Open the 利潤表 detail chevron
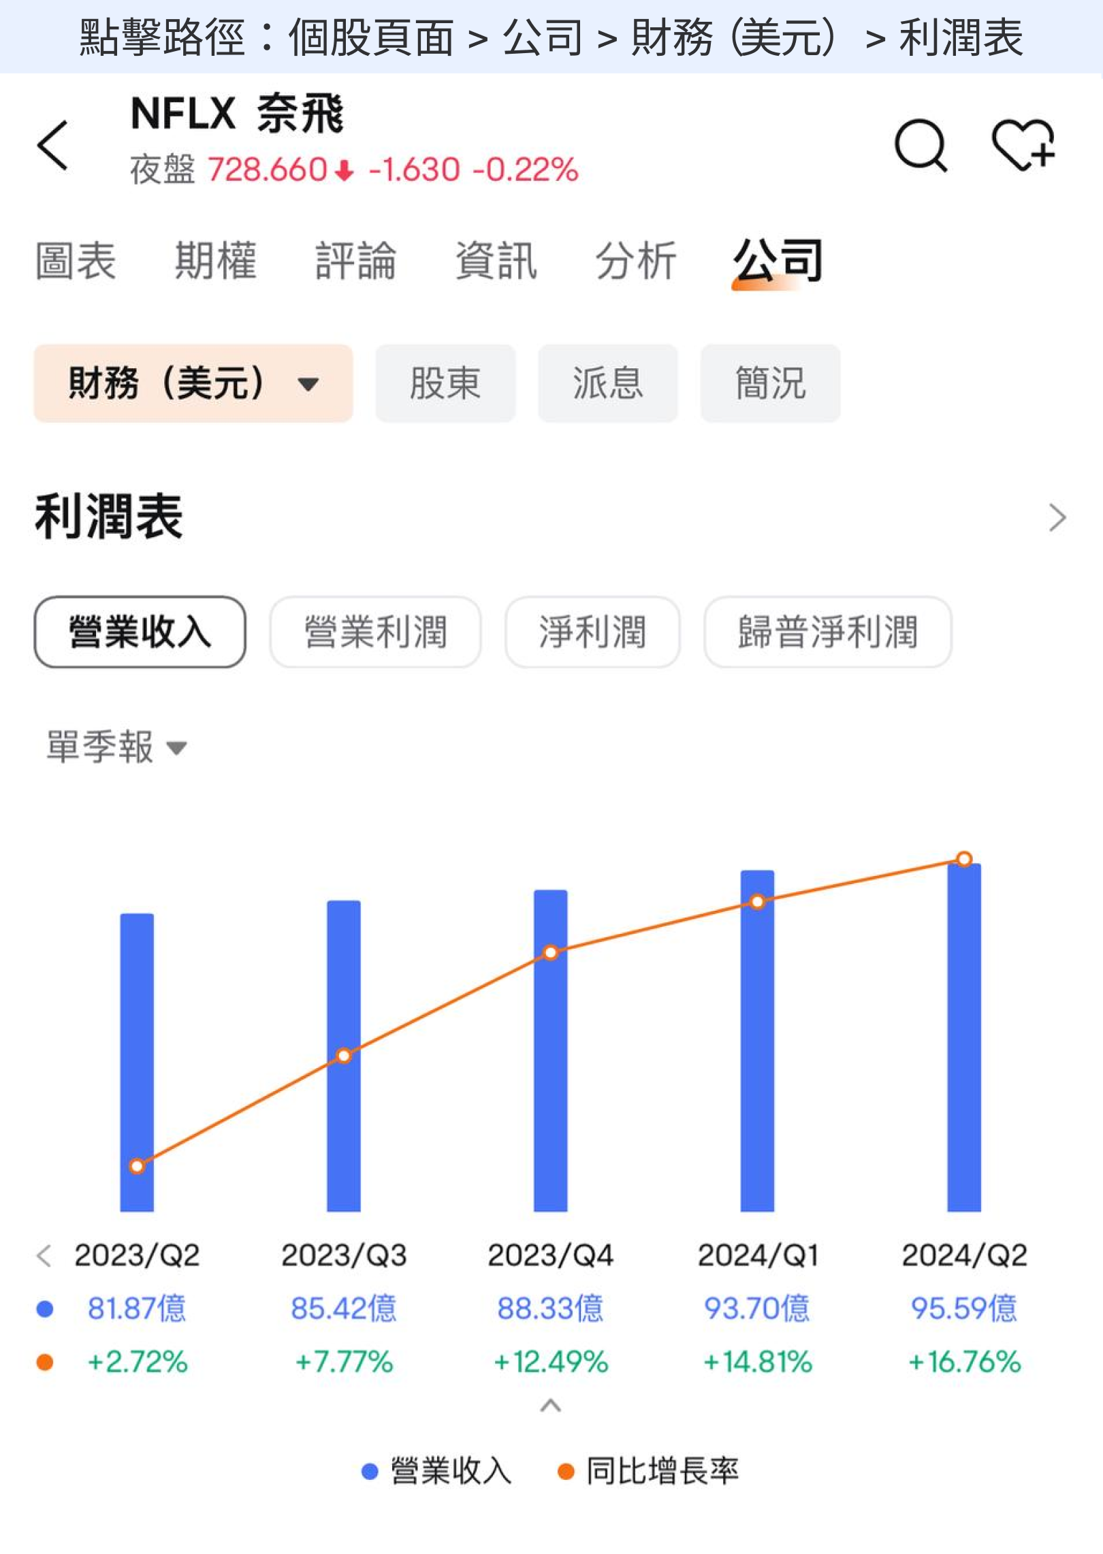 point(1057,518)
